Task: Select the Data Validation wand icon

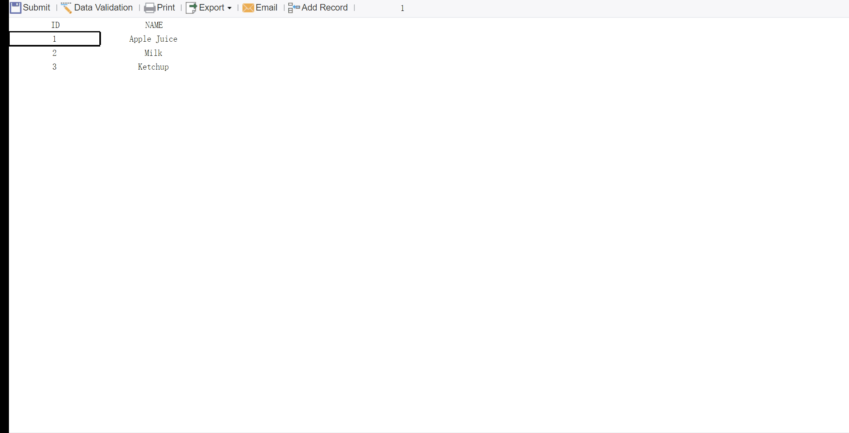Action: 65,7
